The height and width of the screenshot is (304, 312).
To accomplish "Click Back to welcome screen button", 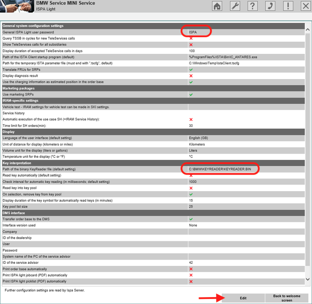I will [287, 298].
